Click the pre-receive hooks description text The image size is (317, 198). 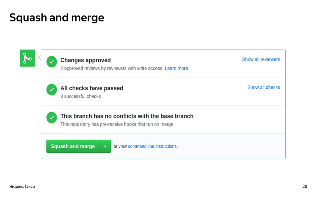[117, 124]
